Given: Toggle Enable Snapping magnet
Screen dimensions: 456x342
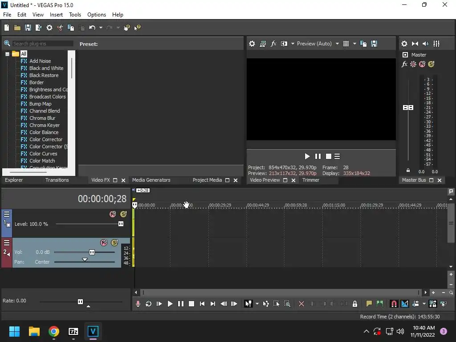Looking at the screenshot, I should click(394, 304).
